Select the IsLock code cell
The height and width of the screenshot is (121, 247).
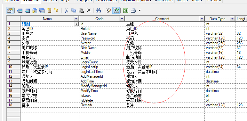click(x=102, y=96)
